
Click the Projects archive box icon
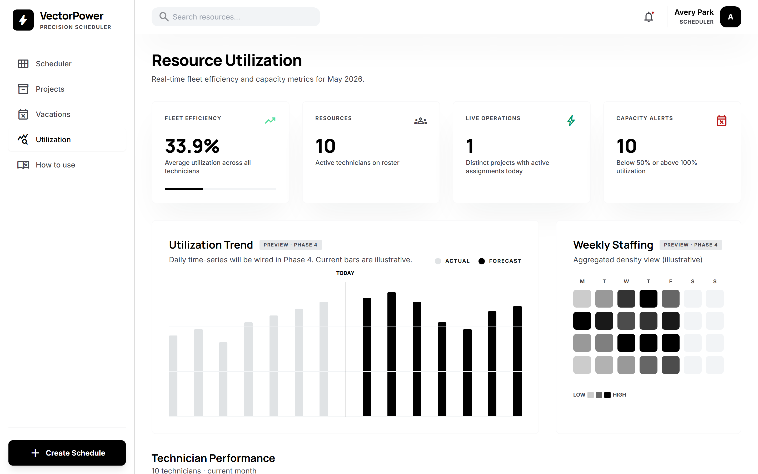click(23, 89)
